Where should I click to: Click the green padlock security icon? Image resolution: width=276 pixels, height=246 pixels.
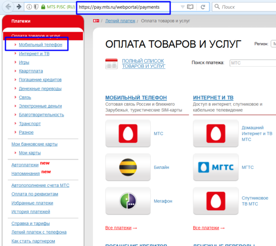coord(43,7)
